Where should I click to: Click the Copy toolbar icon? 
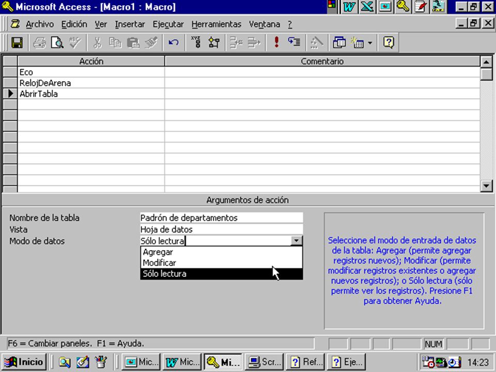click(x=115, y=42)
